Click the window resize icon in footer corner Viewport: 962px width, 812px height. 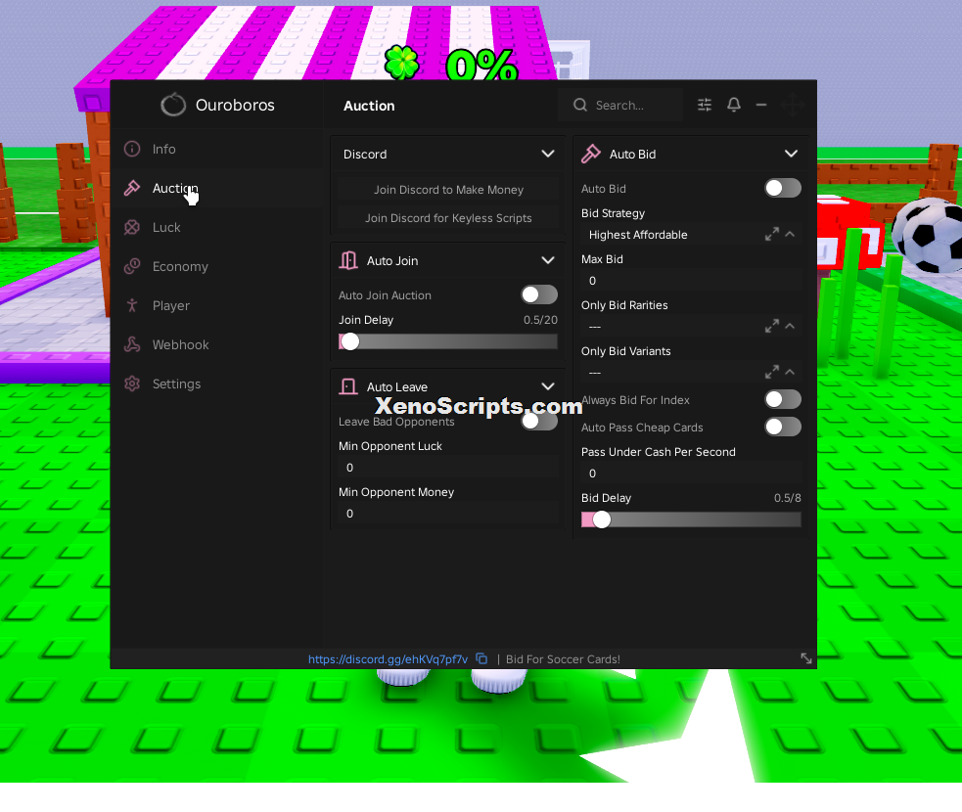click(x=806, y=658)
